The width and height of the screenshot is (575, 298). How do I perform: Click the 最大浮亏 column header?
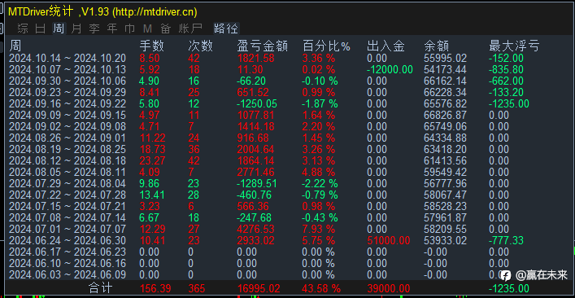coord(514,46)
